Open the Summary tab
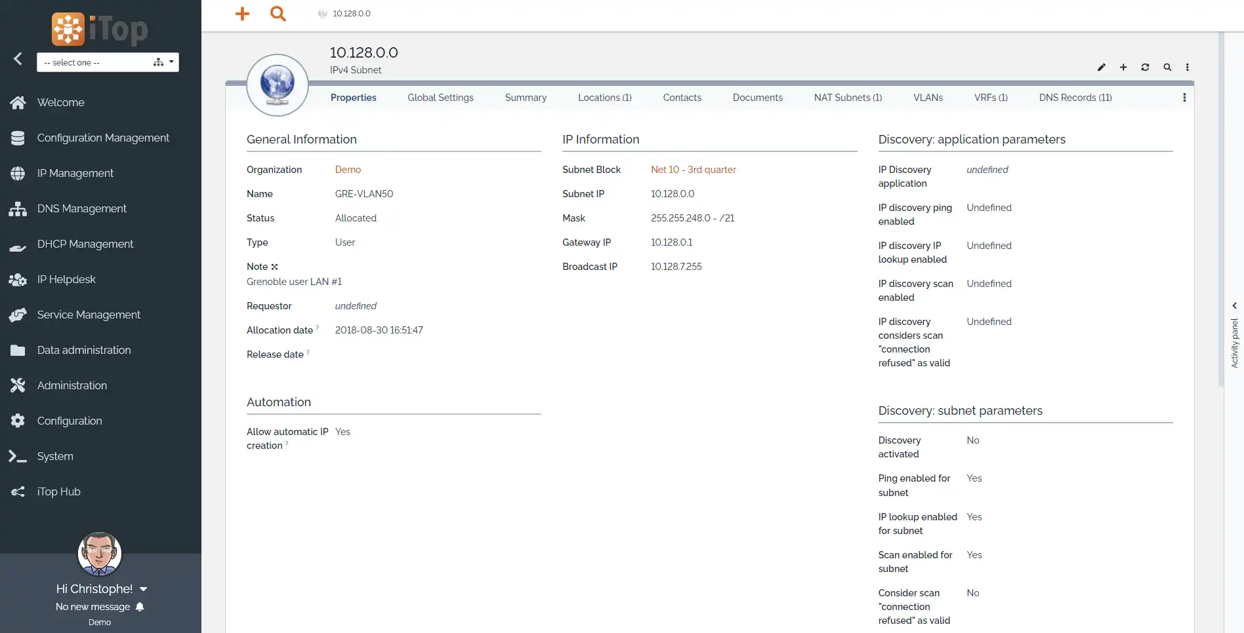The image size is (1244, 633). tap(526, 98)
